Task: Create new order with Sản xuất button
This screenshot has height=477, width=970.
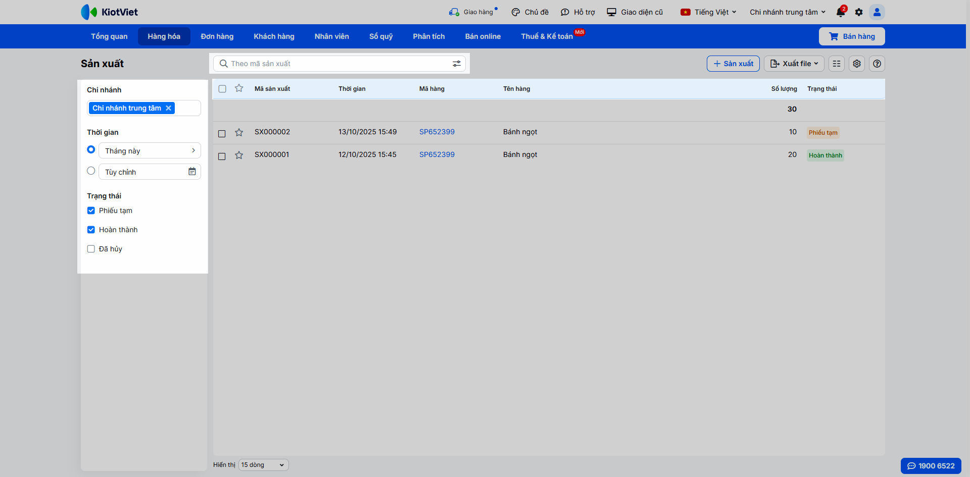Action: point(733,64)
